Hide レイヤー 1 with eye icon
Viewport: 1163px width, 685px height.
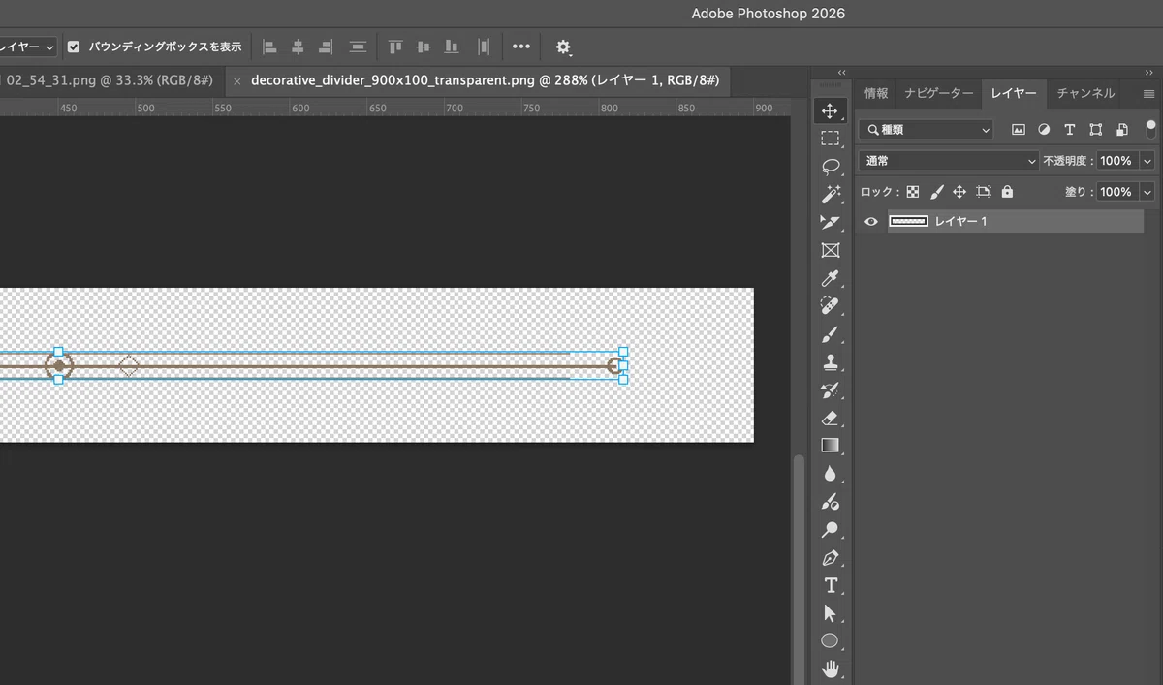click(870, 222)
